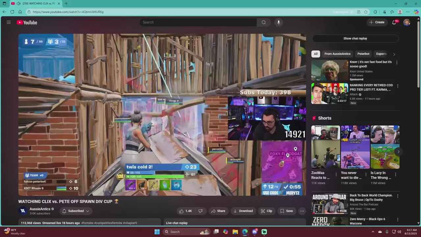The width and height of the screenshot is (421, 237).
Task: Open the Subscribed notification dropdown
Action: (x=76, y=211)
